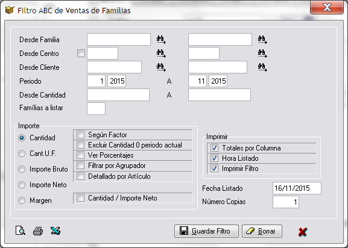Uncheck Totales por Columna
This screenshot has height=248, width=348.
(x=214, y=147)
